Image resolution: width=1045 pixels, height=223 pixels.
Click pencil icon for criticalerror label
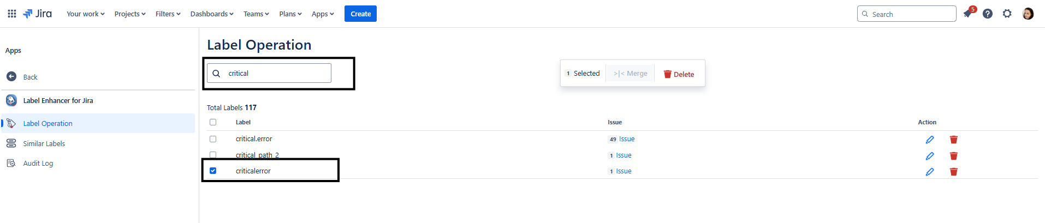click(x=930, y=172)
